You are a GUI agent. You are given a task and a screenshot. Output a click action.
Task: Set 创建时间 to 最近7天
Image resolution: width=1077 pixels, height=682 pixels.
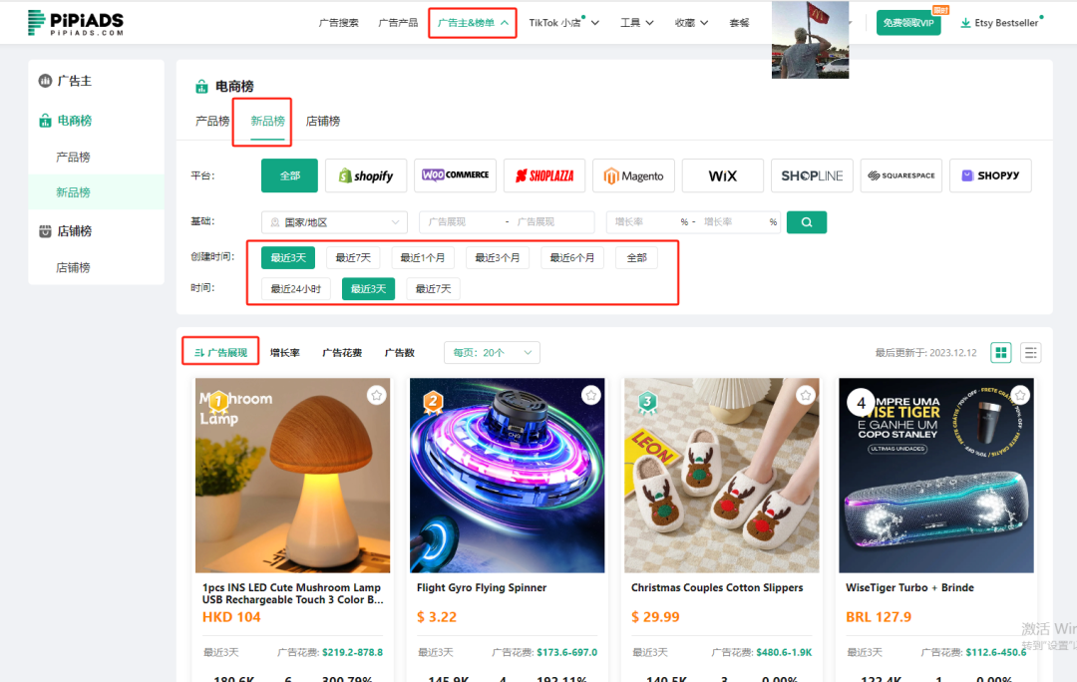[x=352, y=257]
